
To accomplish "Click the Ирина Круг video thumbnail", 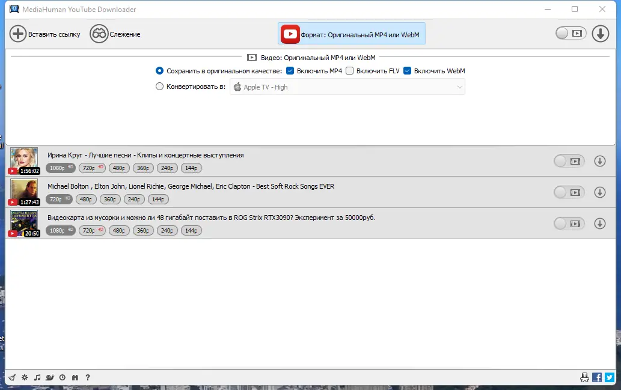I will (24, 160).
